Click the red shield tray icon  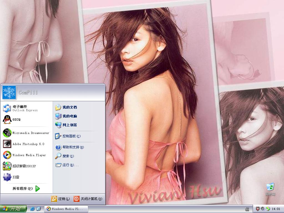click(x=258, y=209)
